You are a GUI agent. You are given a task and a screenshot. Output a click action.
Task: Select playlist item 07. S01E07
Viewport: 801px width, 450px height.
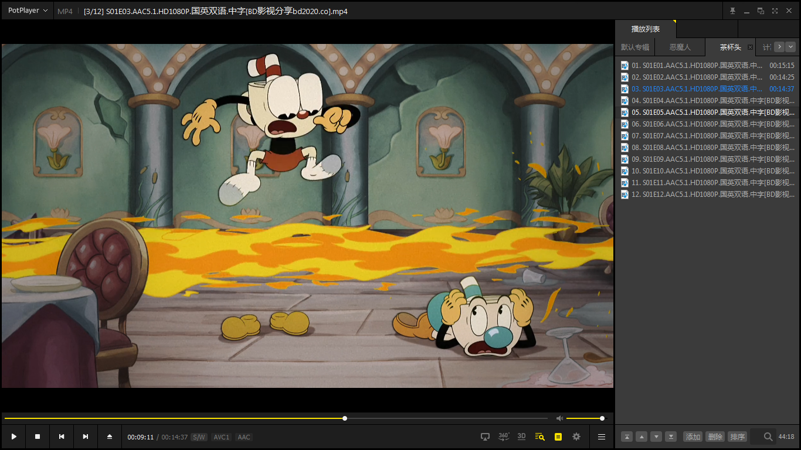click(707, 136)
